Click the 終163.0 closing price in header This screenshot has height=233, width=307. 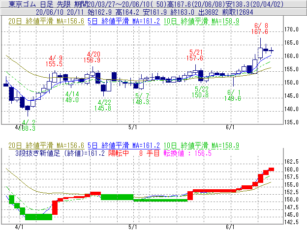click(182, 12)
